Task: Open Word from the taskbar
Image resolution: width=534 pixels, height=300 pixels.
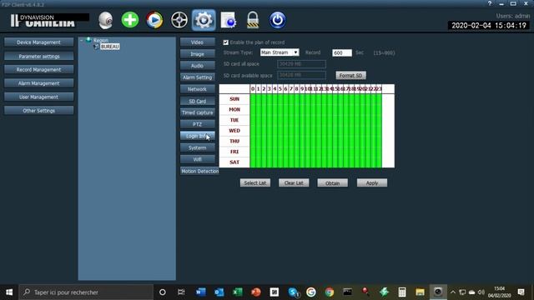Action: tap(200, 292)
